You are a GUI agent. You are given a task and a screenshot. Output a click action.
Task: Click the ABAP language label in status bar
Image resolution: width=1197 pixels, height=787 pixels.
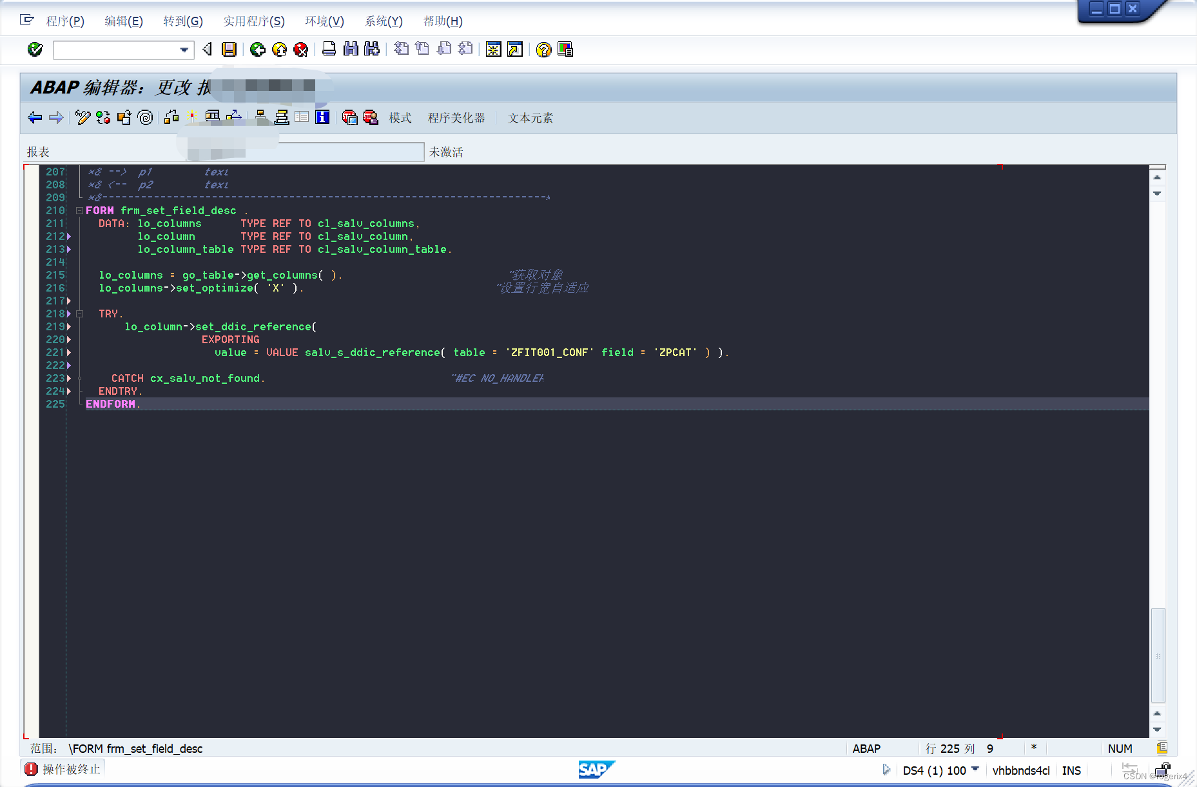coord(866,748)
